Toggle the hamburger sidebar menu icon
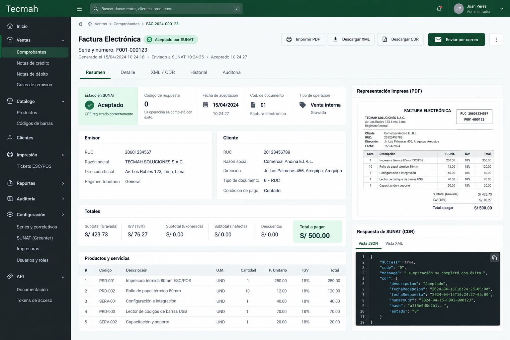The image size is (510, 340). [79, 9]
